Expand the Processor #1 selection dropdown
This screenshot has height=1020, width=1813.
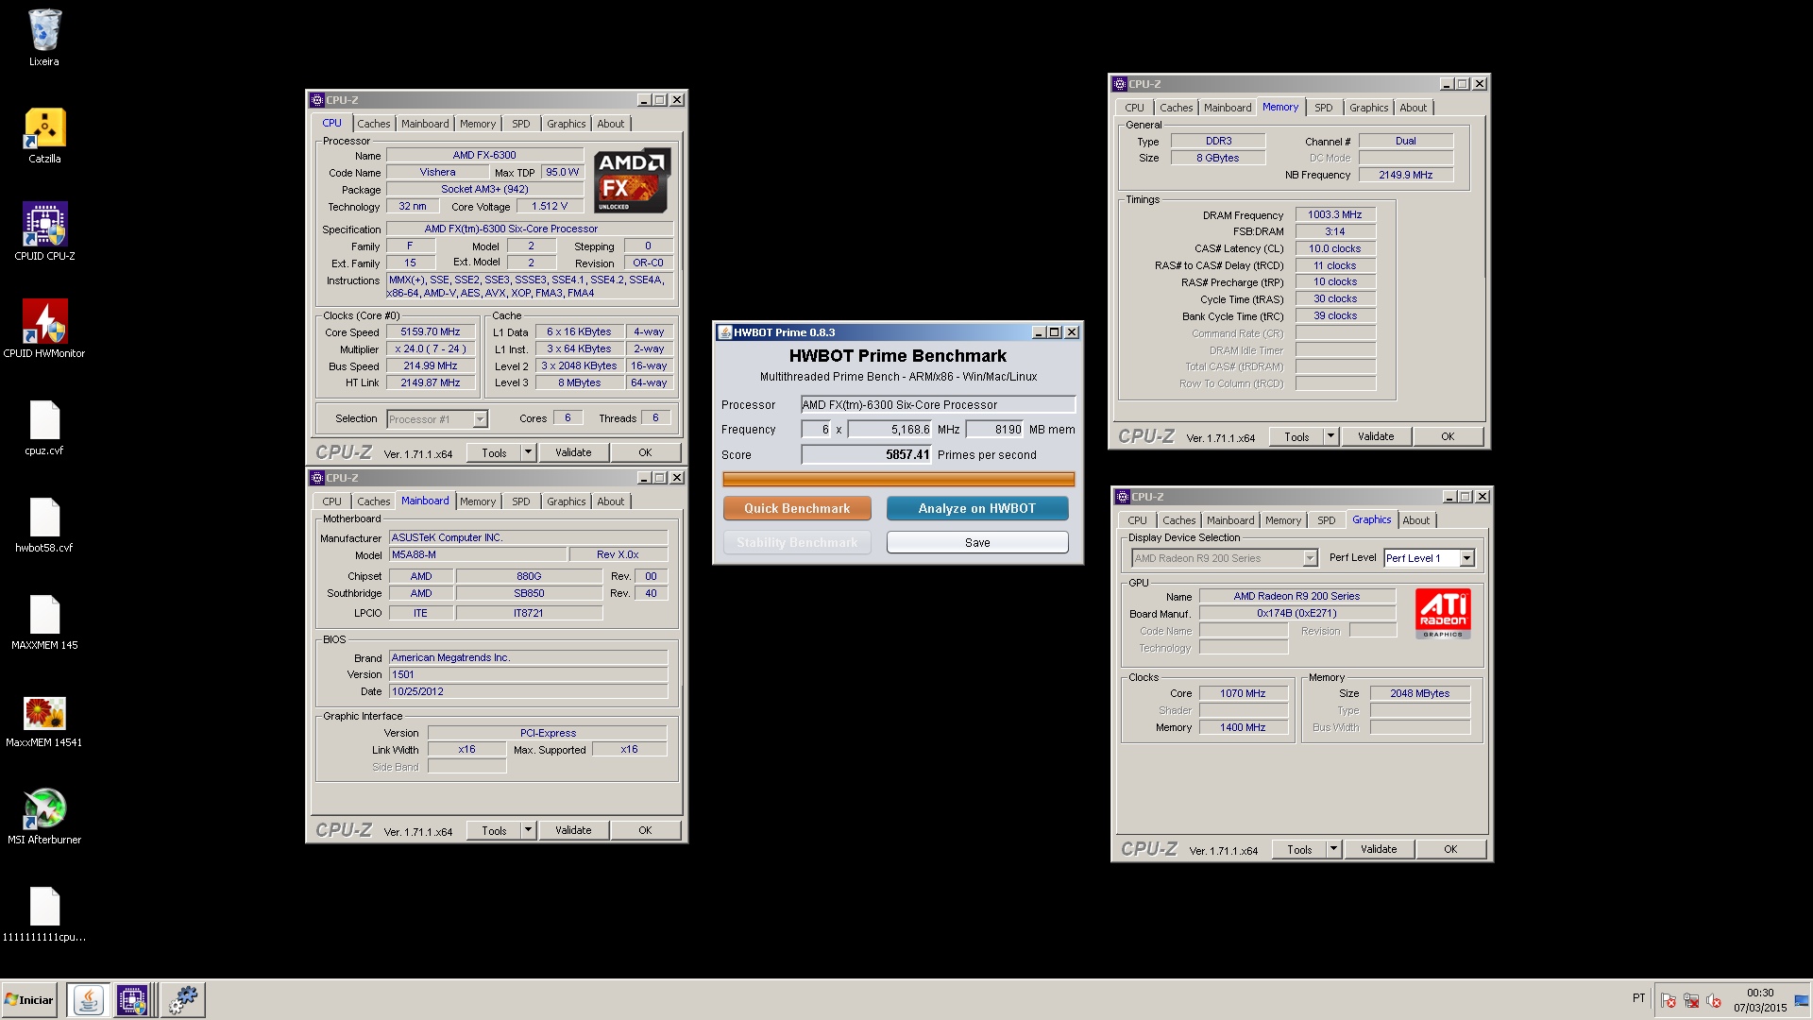480,419
